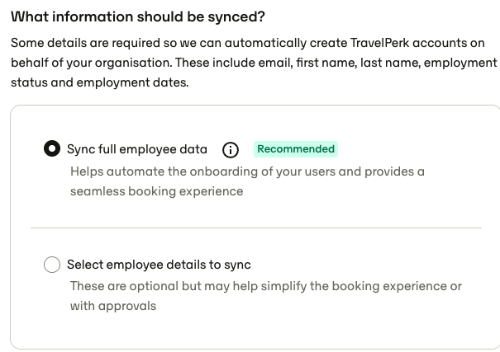Image resolution: width=500 pixels, height=352 pixels.
Task: Click the Sync full employee data label text
Action: [x=137, y=149]
